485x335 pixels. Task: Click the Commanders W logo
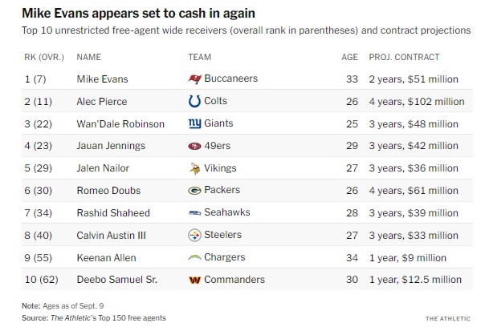click(x=194, y=280)
